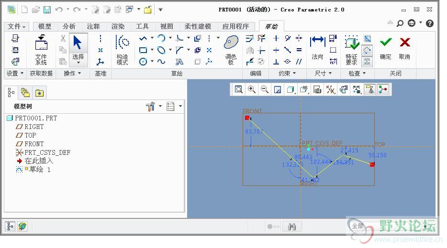Select the text sketch tool
The height and width of the screenshot is (248, 447).
[179, 62]
